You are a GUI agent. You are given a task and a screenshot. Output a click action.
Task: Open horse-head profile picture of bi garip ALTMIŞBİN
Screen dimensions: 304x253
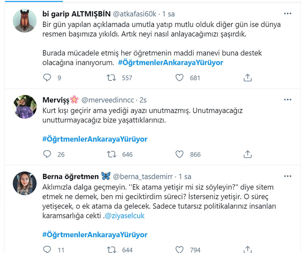click(25, 20)
